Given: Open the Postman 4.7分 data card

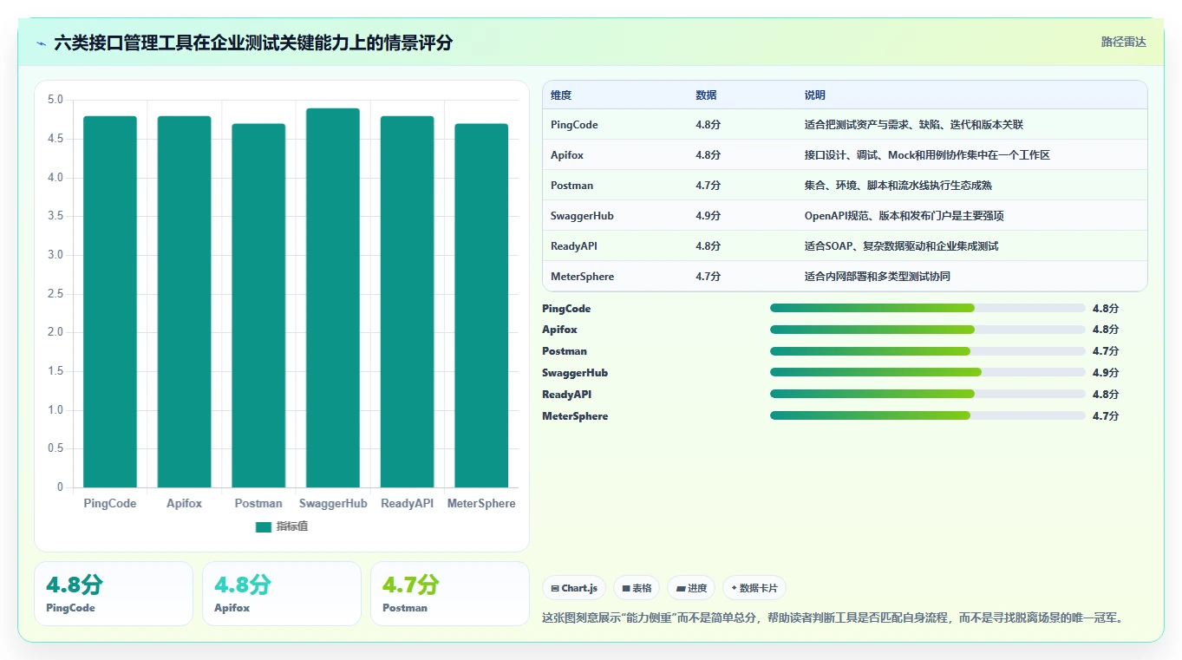Looking at the screenshot, I should (x=450, y=593).
